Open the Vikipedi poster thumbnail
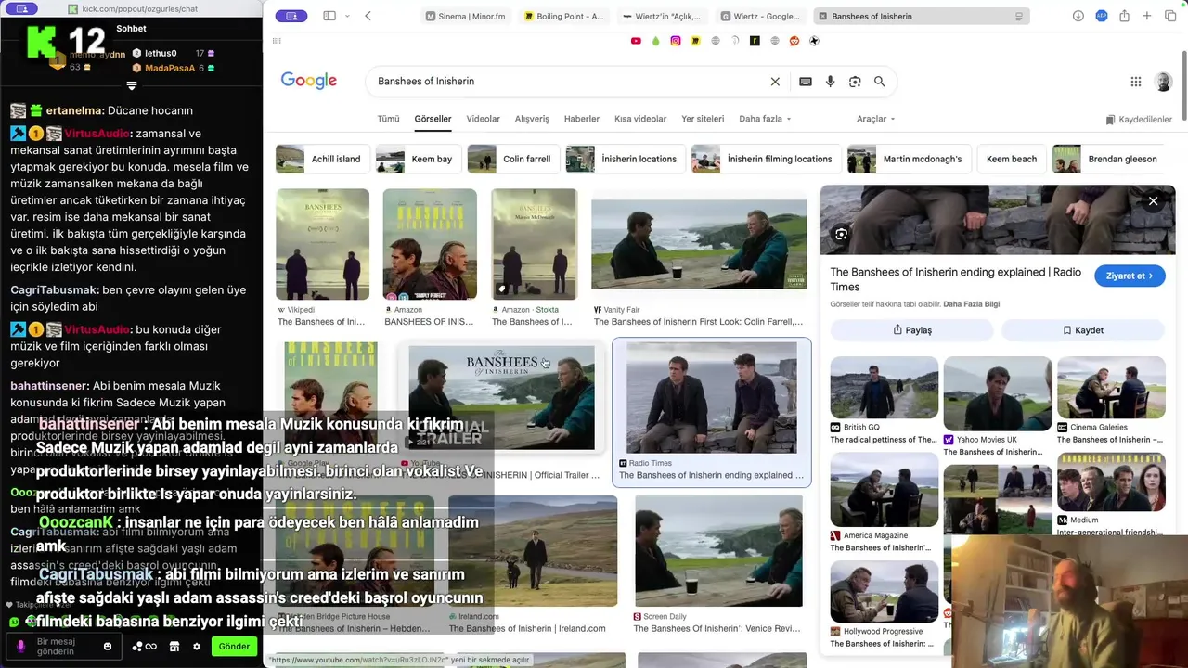This screenshot has width=1188, height=668. click(x=322, y=244)
